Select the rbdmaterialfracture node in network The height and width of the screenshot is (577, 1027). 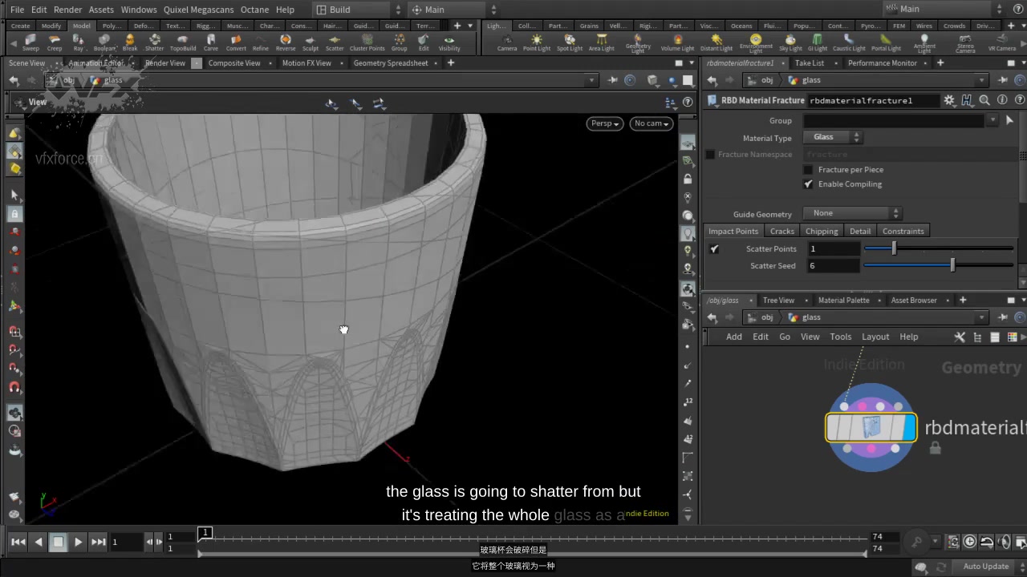(871, 428)
